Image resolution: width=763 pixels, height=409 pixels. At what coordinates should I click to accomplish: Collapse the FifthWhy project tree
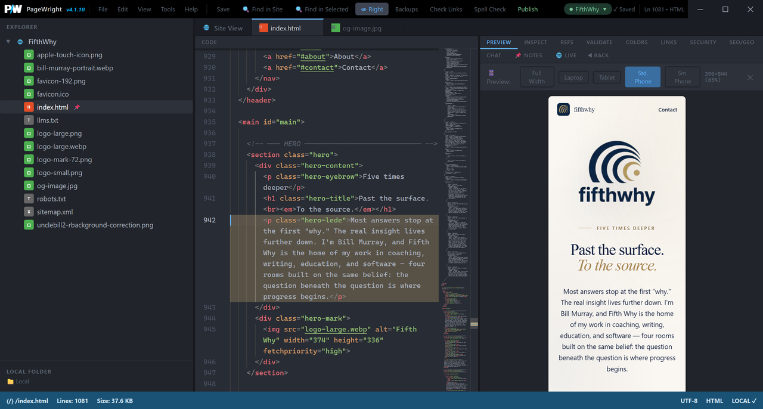click(x=8, y=42)
